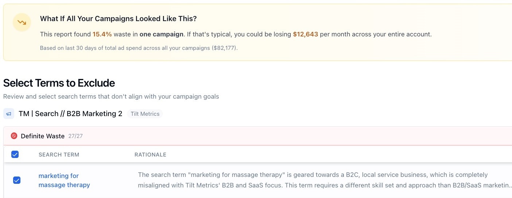Viewport: 512px width, 198px height.
Task: Click the 27/27 selected count
Action: coord(75,136)
